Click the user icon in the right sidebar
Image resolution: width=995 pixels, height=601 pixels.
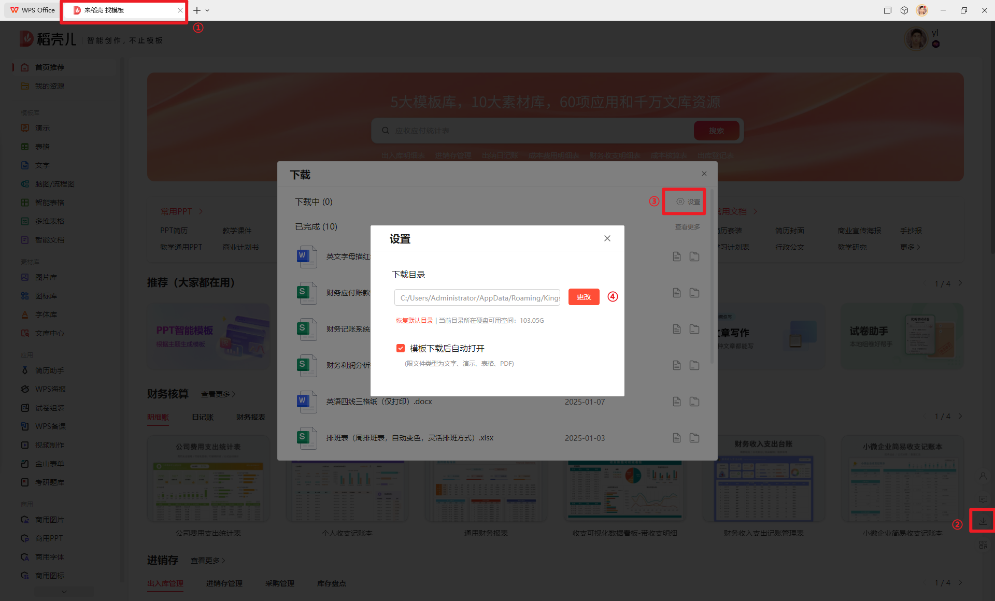983,476
